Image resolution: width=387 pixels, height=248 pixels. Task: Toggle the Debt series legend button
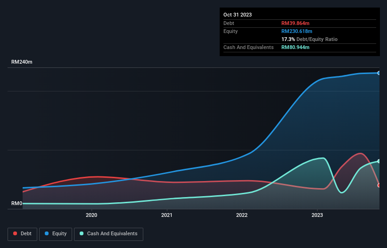pos(22,234)
